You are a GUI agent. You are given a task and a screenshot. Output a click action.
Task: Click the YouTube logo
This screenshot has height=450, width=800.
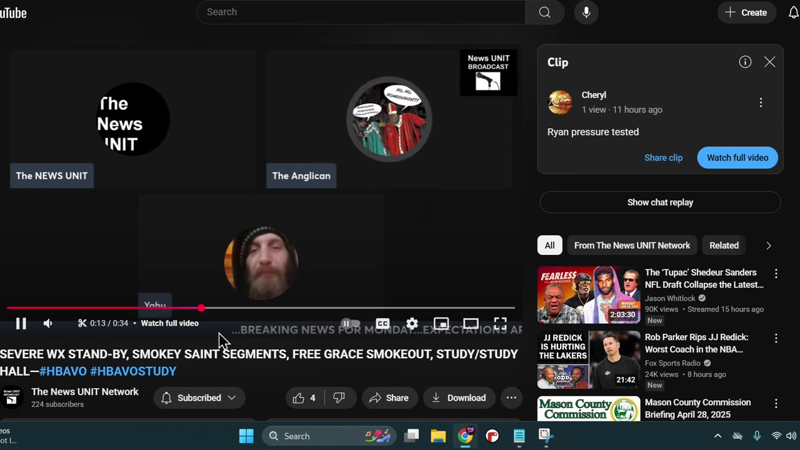13,12
